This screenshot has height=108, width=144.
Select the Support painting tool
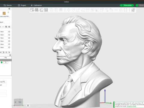[x=97, y=10]
